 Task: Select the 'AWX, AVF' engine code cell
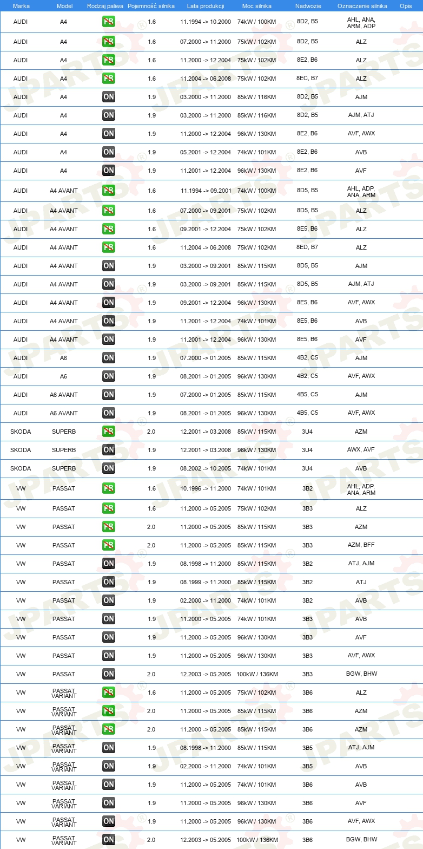pos(361,450)
